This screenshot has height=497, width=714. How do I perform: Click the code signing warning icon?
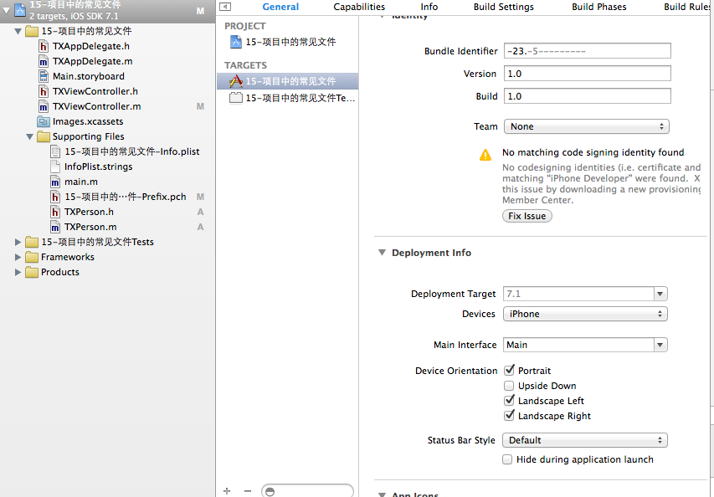click(x=485, y=155)
